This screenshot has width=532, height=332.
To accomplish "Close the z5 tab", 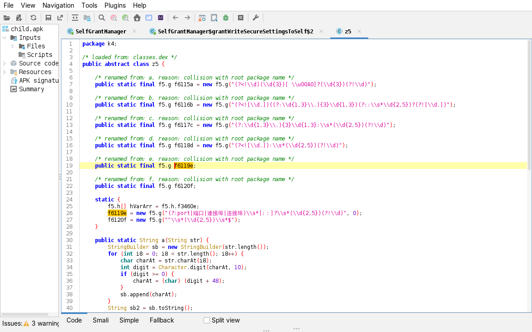I will (x=359, y=31).
